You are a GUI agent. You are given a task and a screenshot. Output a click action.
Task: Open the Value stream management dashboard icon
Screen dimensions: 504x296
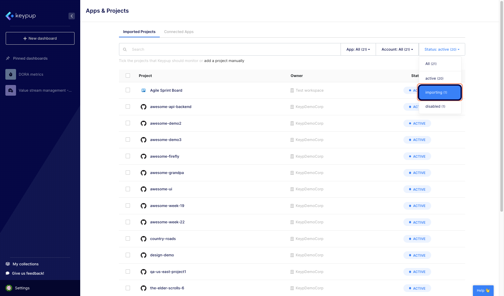[x=10, y=90]
